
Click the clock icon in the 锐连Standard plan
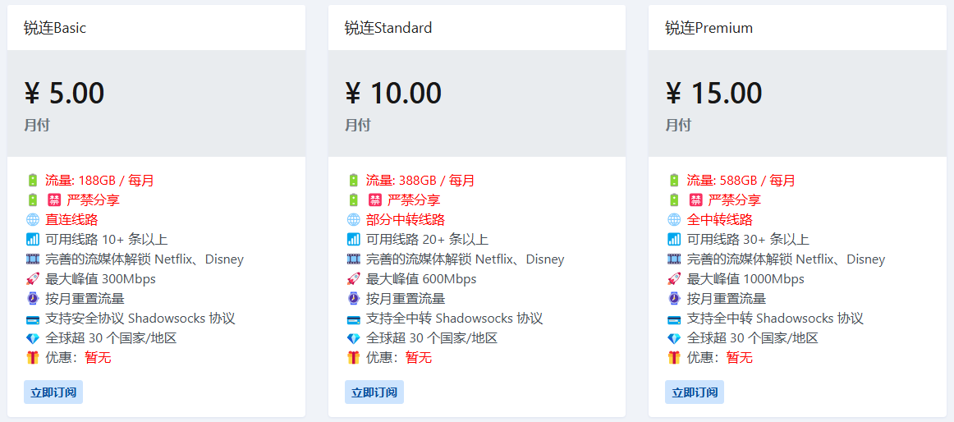(x=354, y=299)
